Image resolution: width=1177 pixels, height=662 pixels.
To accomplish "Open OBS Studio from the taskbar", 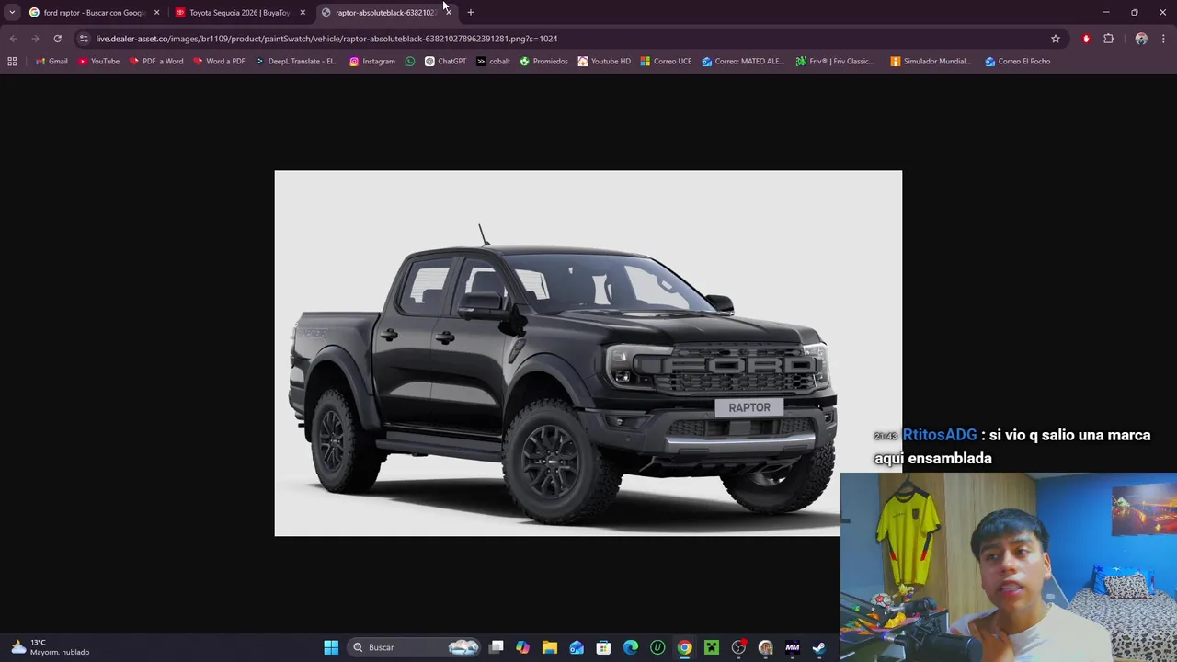I will point(738,647).
